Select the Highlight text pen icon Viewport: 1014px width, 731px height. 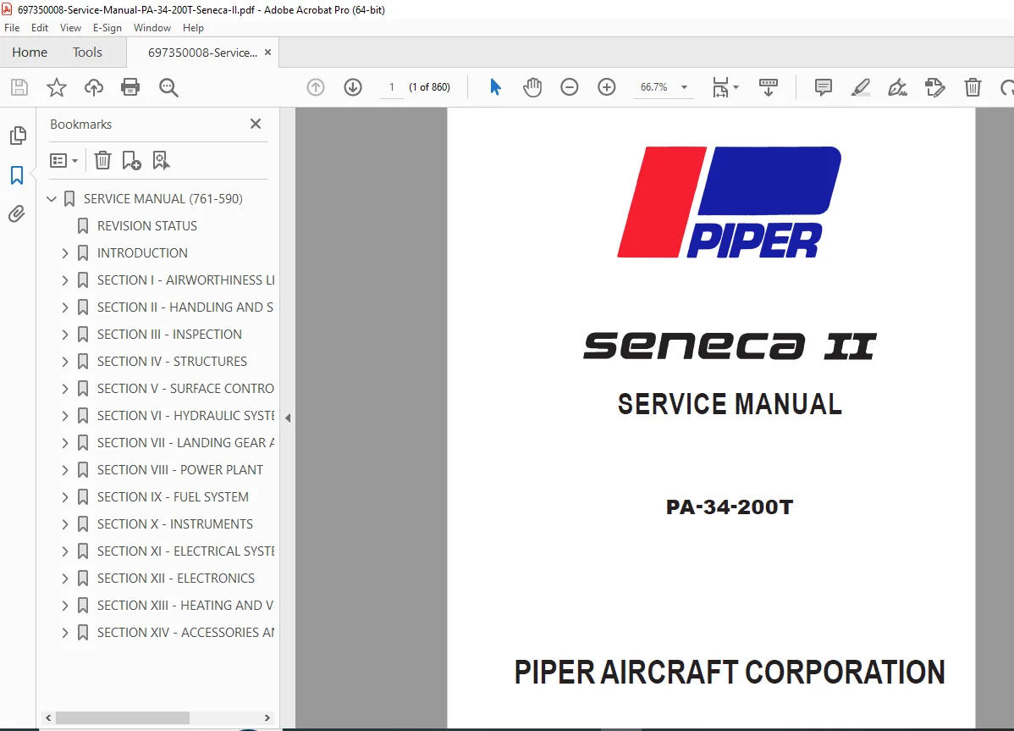pyautogui.click(x=860, y=87)
